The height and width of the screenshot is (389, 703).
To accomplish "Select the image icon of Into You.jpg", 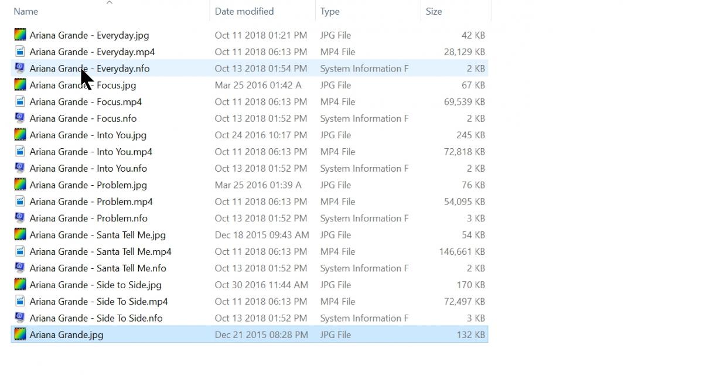I will 20,135.
